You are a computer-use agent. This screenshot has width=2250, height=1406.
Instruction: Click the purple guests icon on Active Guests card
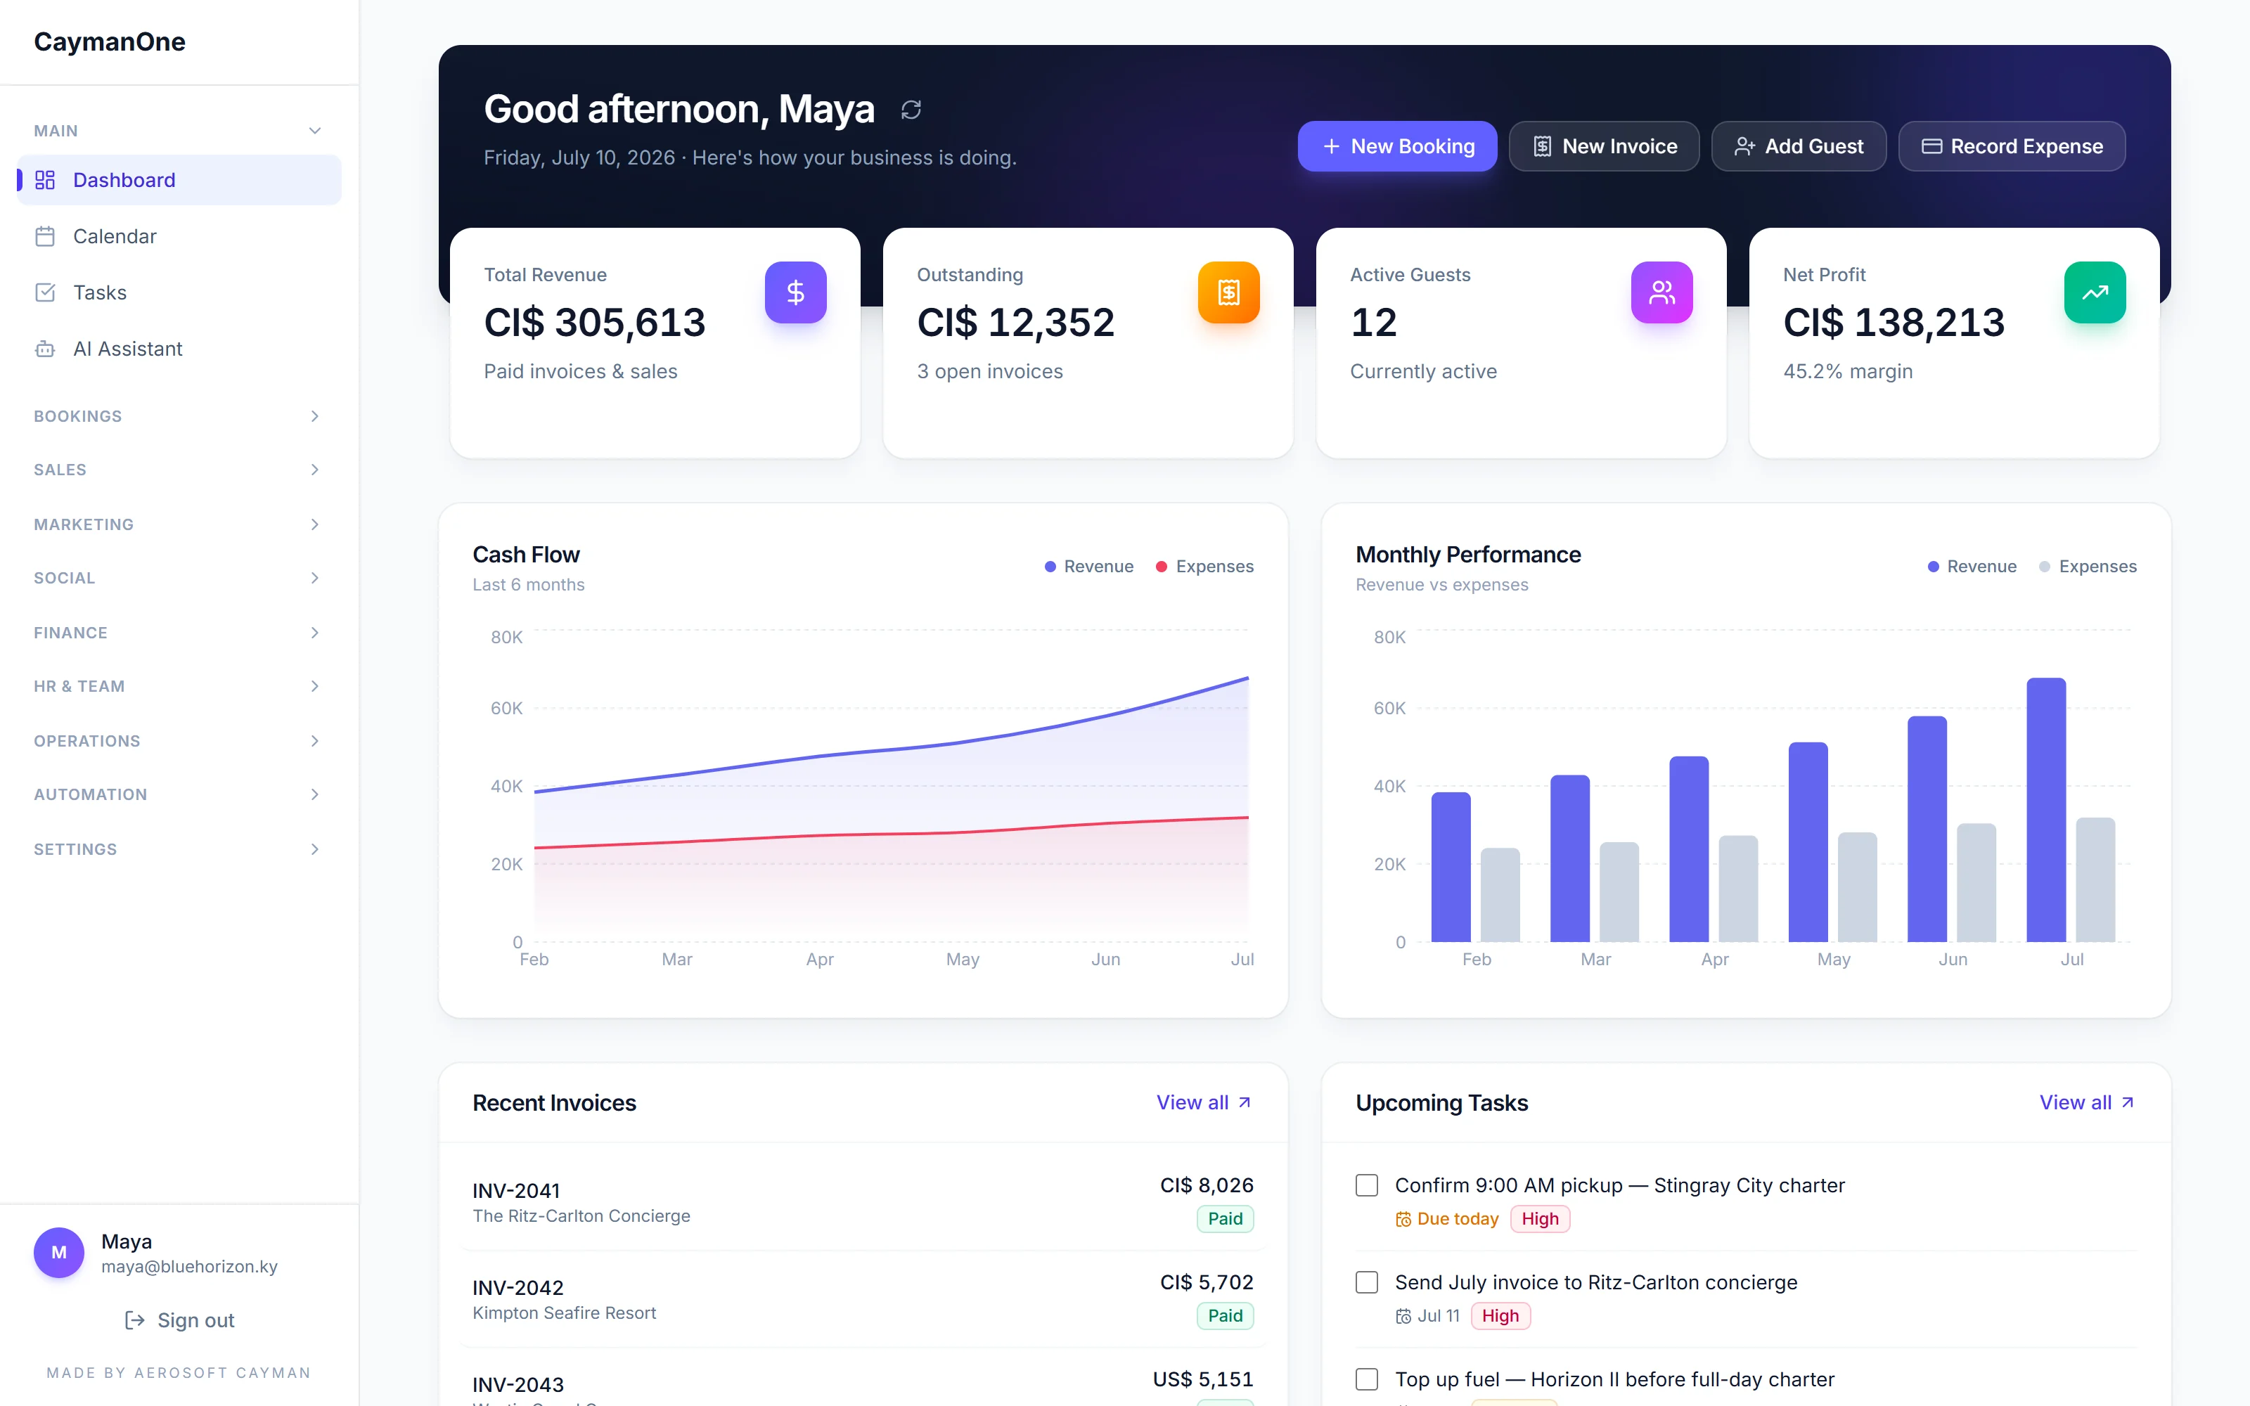(1661, 292)
